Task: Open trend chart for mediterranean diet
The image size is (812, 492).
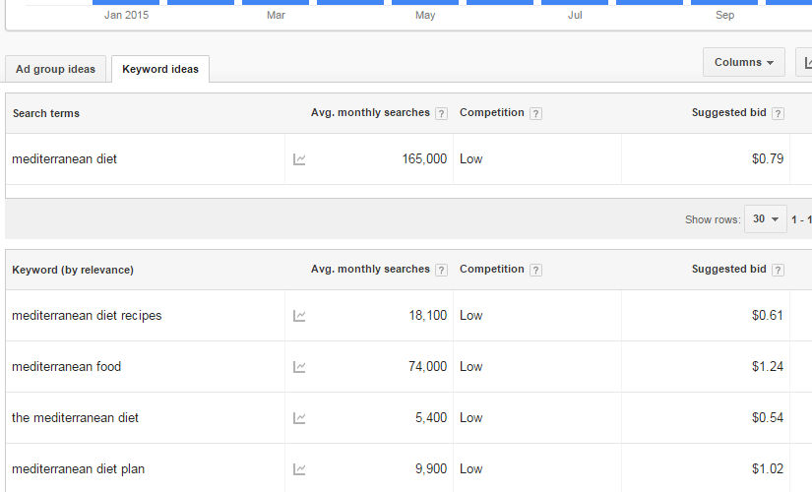Action: click(x=299, y=159)
